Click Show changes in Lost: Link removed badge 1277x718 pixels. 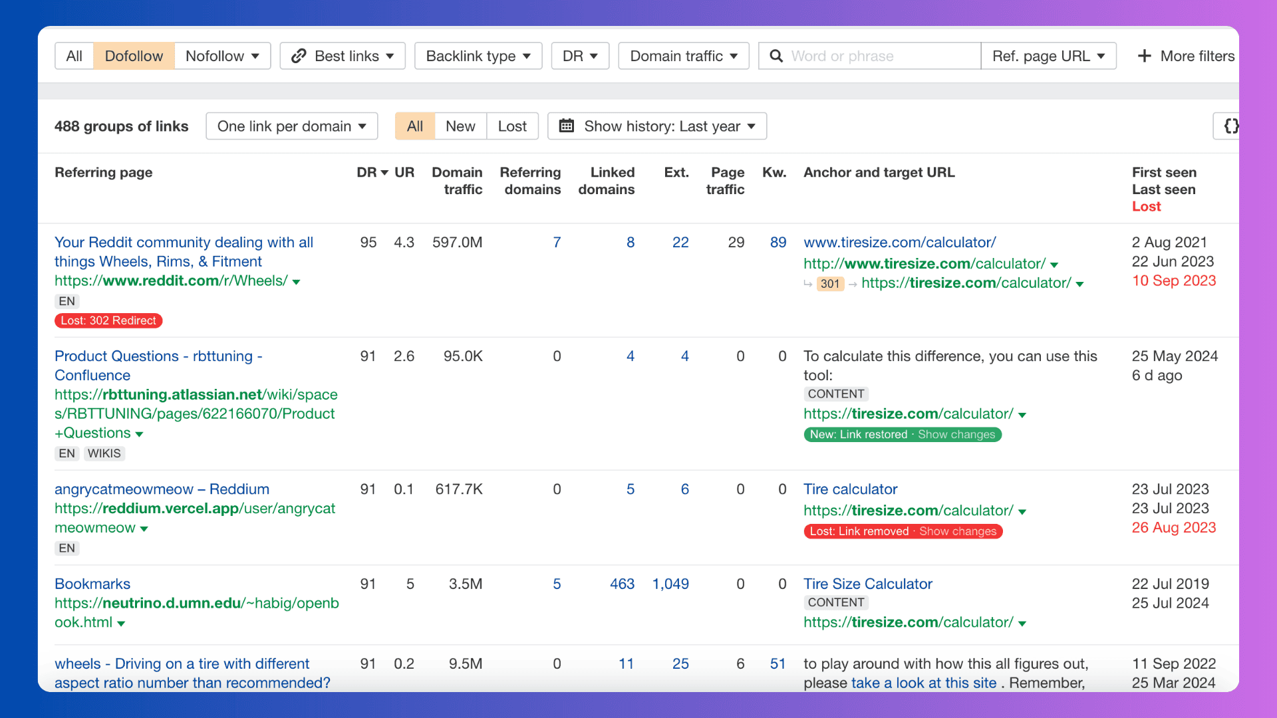(958, 531)
